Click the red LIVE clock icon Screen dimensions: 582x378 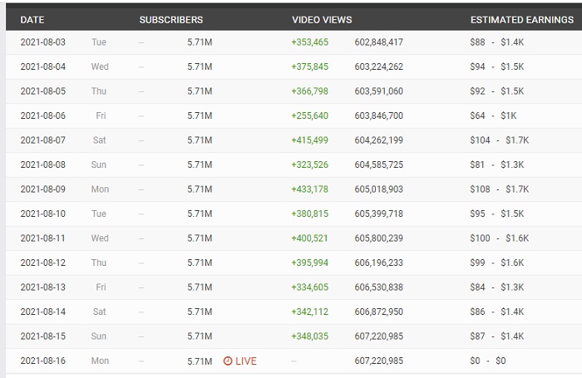[x=228, y=361]
